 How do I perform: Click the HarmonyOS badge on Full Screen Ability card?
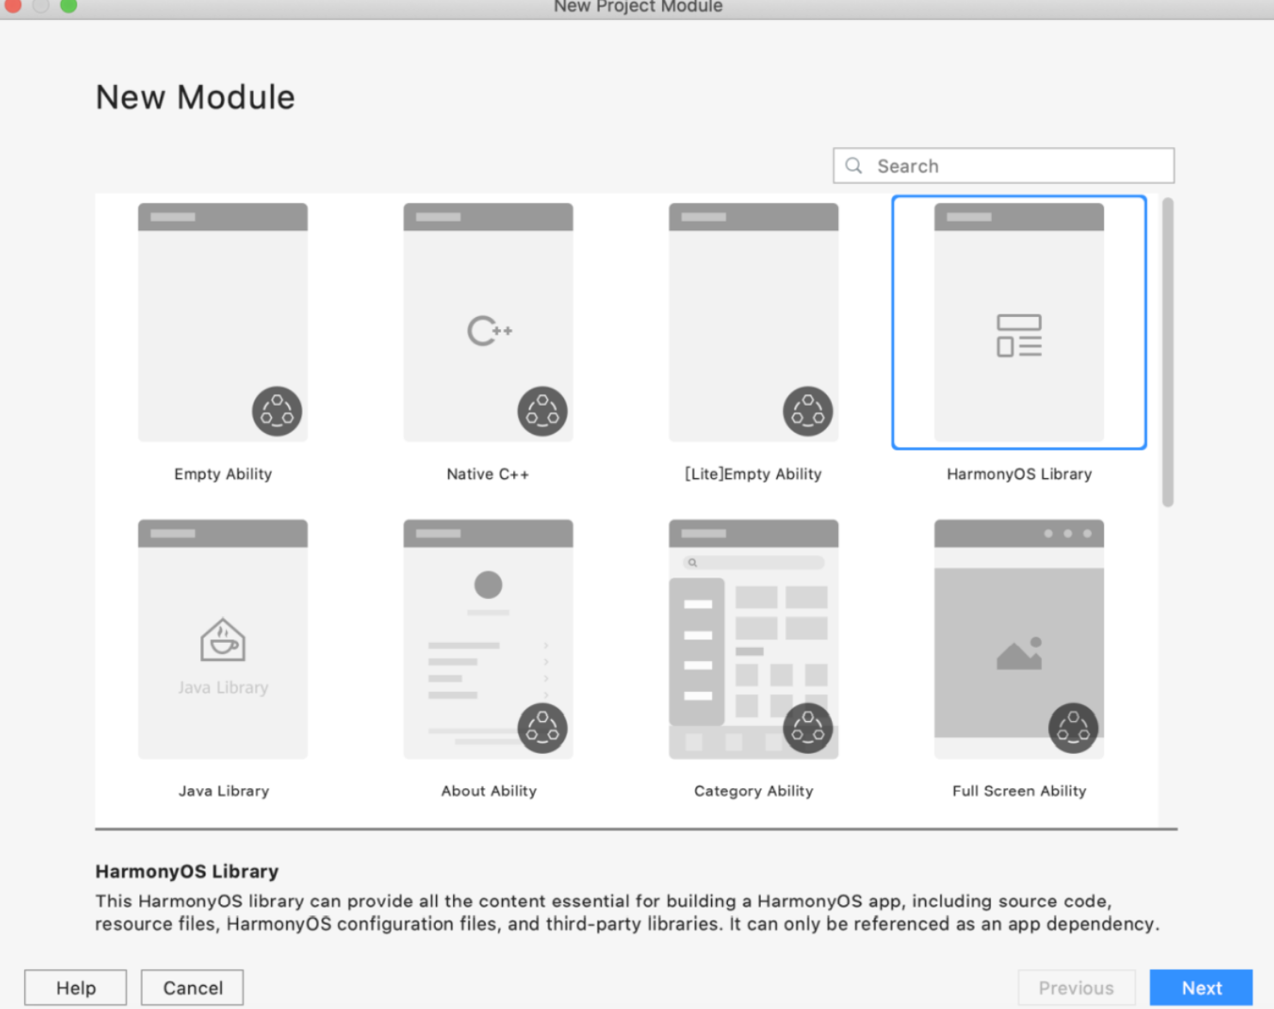[x=1074, y=728]
